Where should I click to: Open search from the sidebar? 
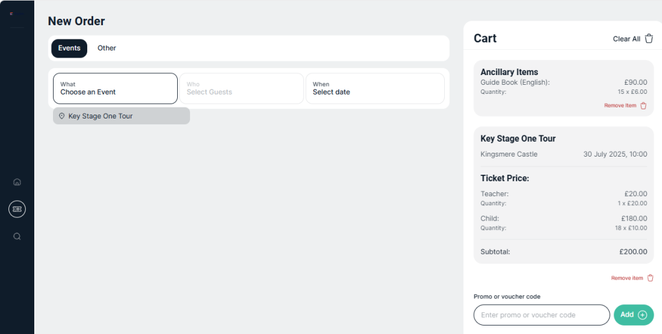17,236
